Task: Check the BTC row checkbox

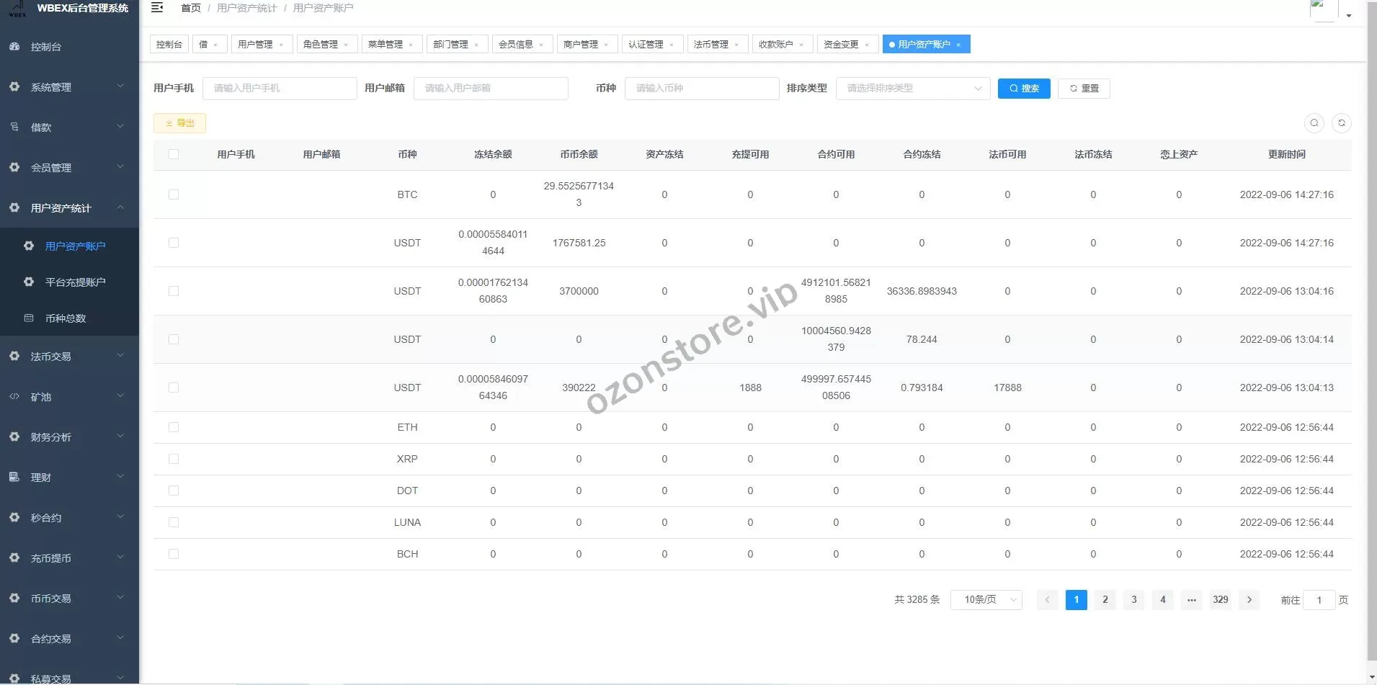Action: point(174,194)
